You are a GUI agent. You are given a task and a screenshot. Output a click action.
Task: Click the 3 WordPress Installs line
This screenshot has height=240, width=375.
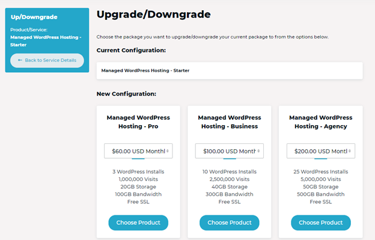point(138,171)
